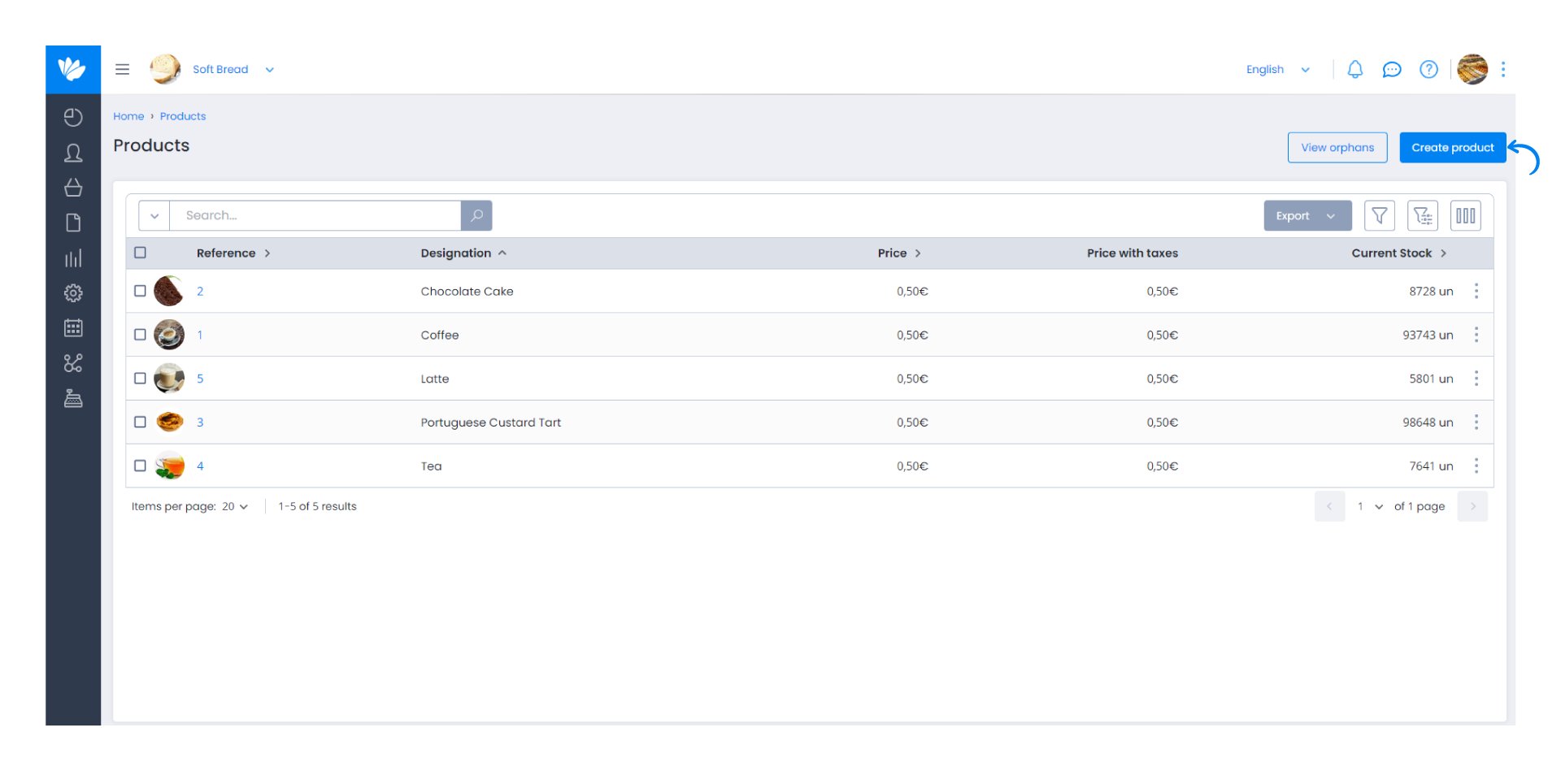Open product reference 5 link
The width and height of the screenshot is (1561, 771).
pyautogui.click(x=200, y=379)
